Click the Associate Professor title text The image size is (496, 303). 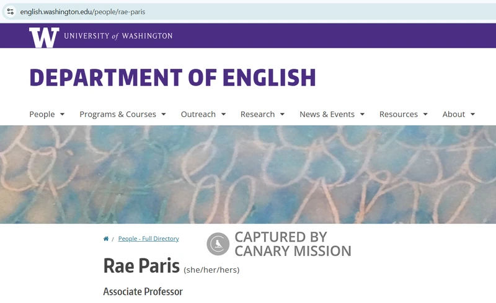[143, 292]
